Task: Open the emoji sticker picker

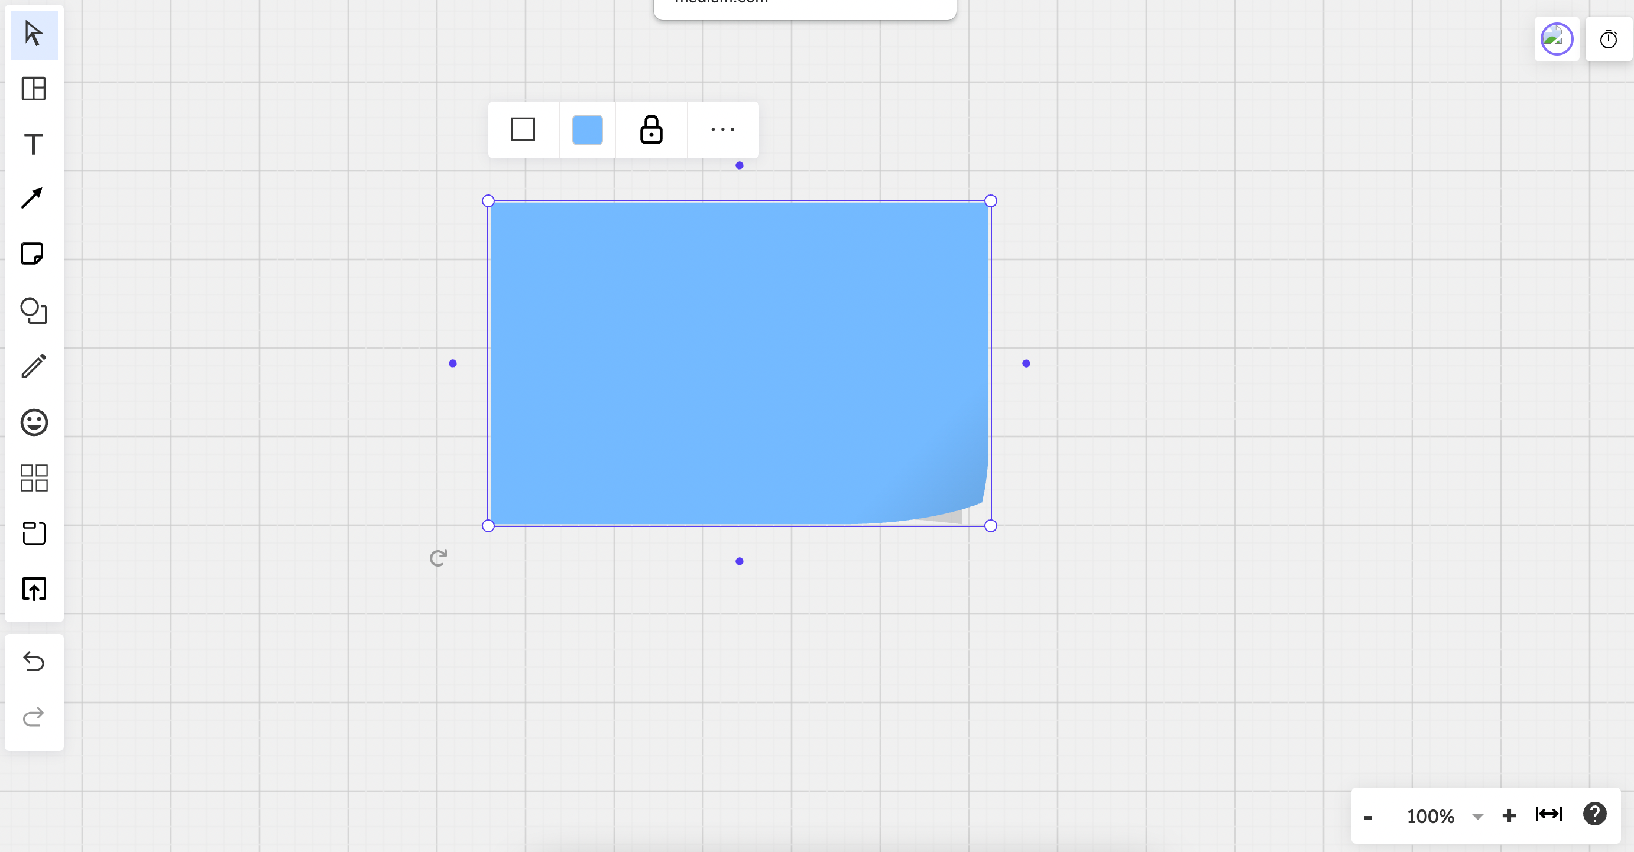Action: 34,422
